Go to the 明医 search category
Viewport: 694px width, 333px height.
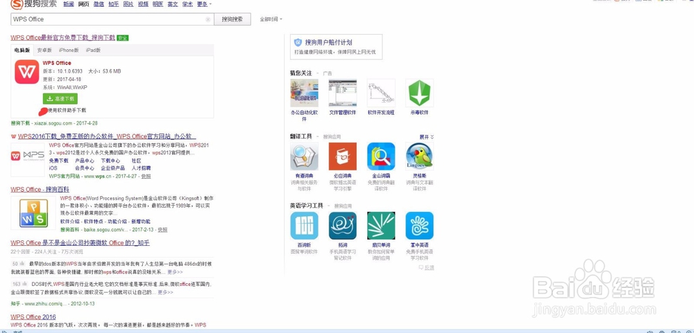click(x=158, y=4)
